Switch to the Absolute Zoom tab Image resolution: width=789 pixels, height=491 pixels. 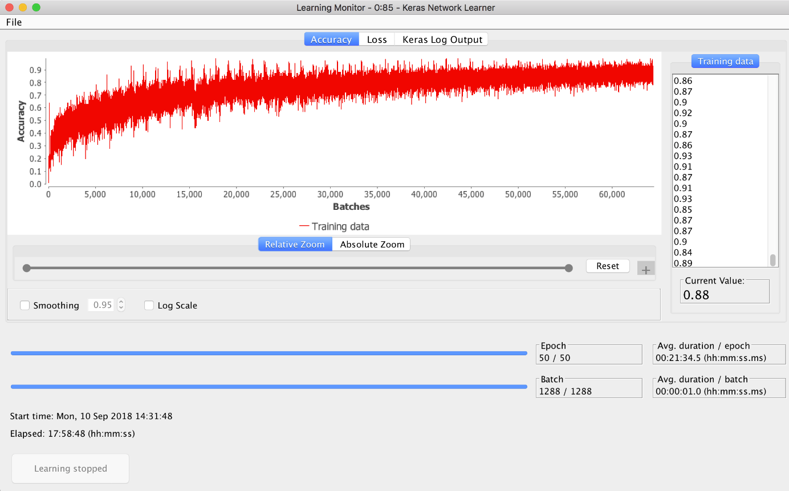pyautogui.click(x=372, y=244)
